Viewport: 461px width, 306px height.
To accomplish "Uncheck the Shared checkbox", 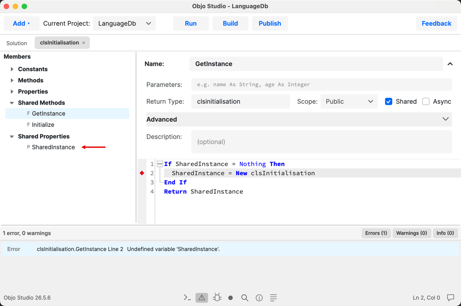I will click(388, 101).
